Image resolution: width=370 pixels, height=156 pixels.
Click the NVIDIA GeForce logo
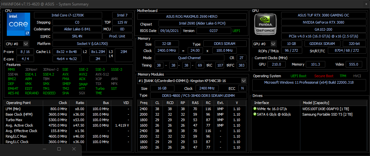(x=266, y=24)
